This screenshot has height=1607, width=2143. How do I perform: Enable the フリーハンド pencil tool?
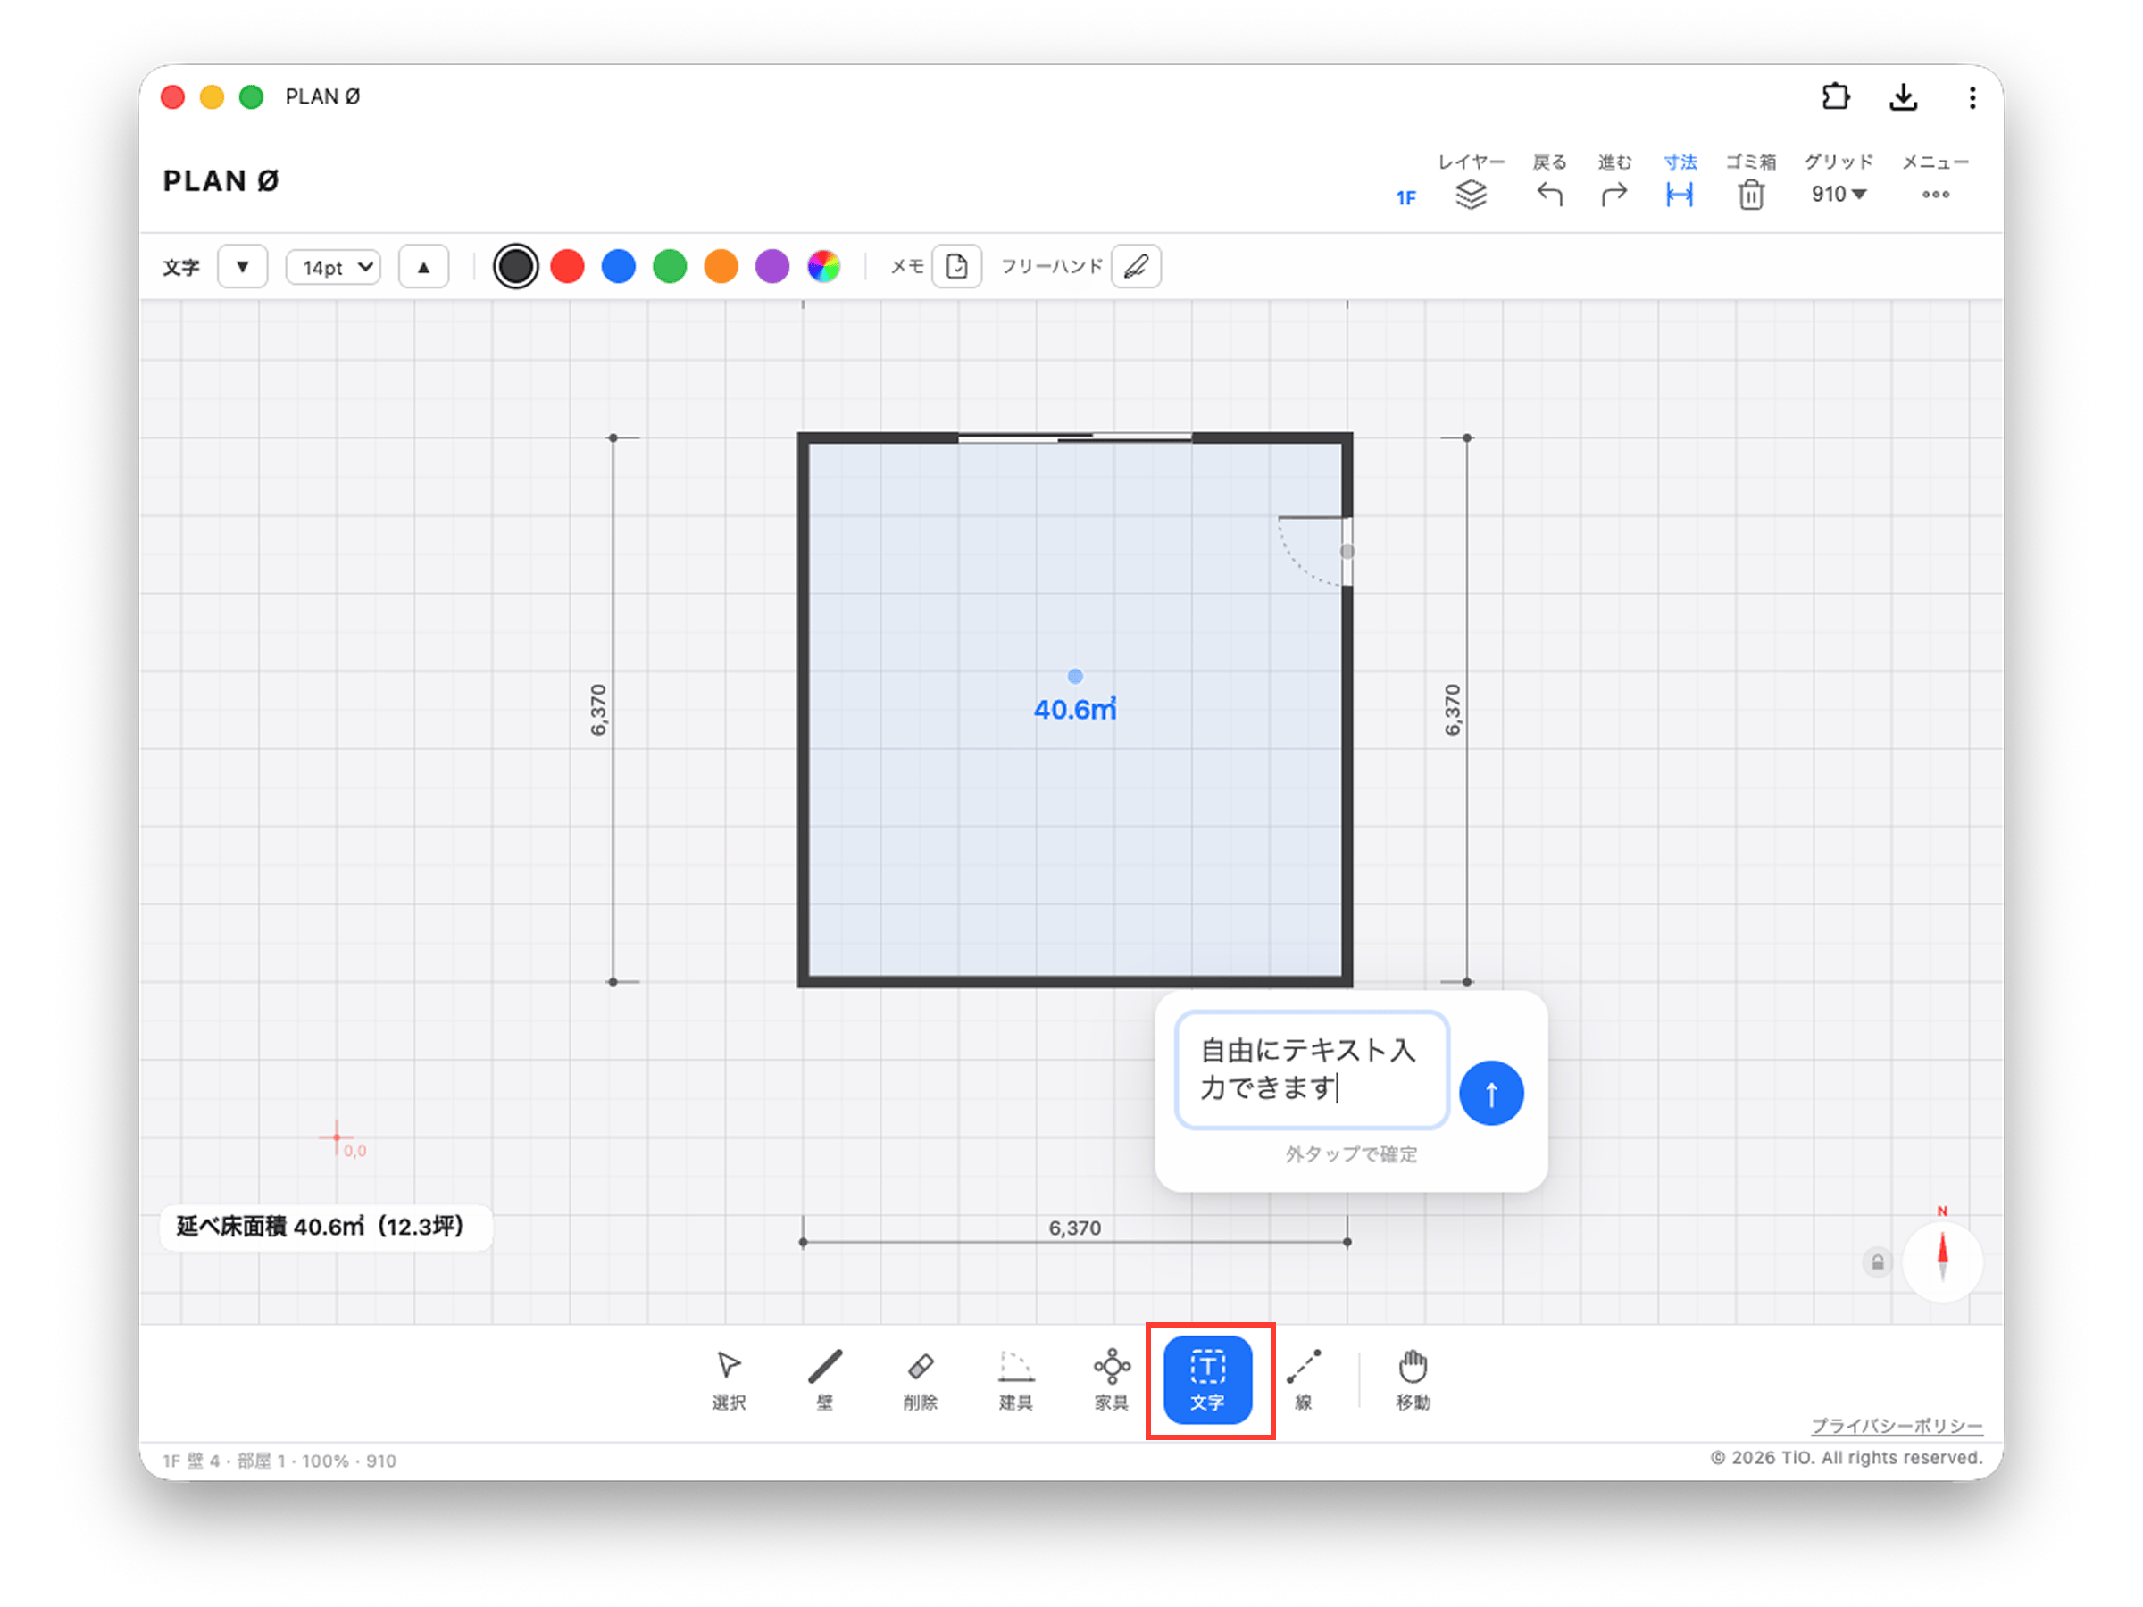point(1137,266)
